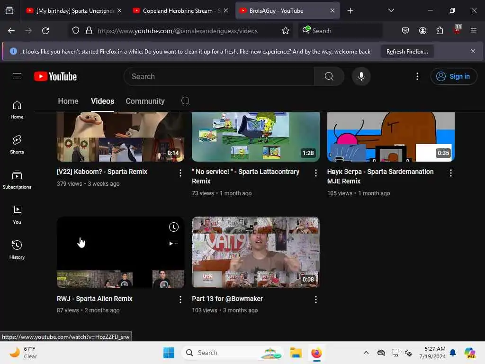Screen dimensions: 485x364
Task: Open You section in sidebar
Action: (x=17, y=215)
